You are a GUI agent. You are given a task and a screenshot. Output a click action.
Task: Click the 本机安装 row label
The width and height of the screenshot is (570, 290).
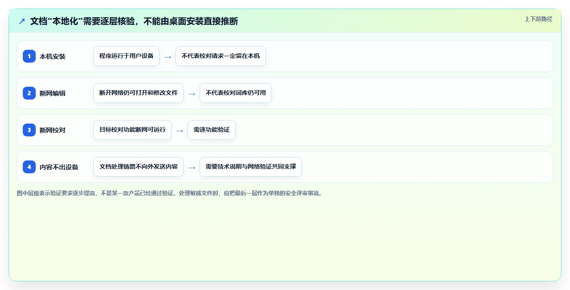[x=52, y=56]
